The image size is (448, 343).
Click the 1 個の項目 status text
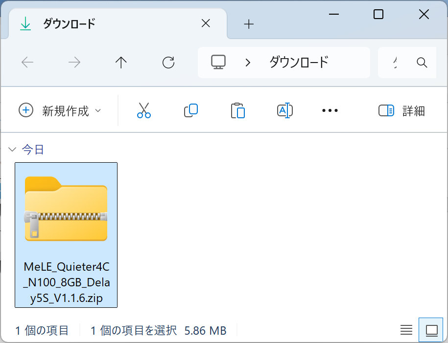pos(42,330)
